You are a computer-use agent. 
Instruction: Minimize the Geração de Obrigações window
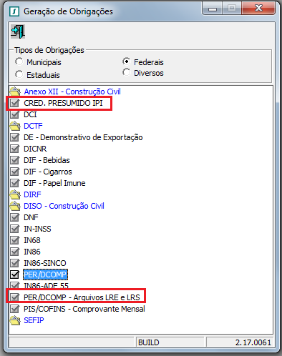click(x=213, y=9)
